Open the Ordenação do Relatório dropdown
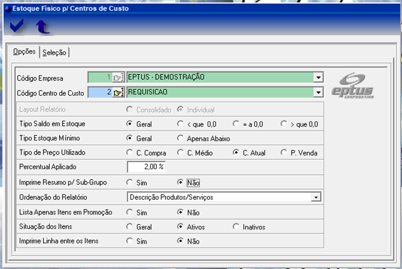This screenshot has height=269, width=402. click(x=315, y=197)
